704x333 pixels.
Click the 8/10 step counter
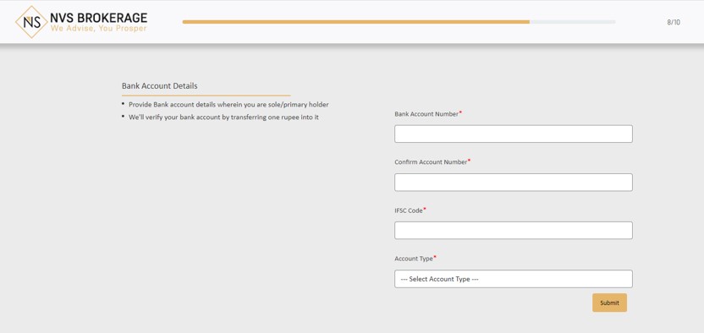(x=674, y=22)
